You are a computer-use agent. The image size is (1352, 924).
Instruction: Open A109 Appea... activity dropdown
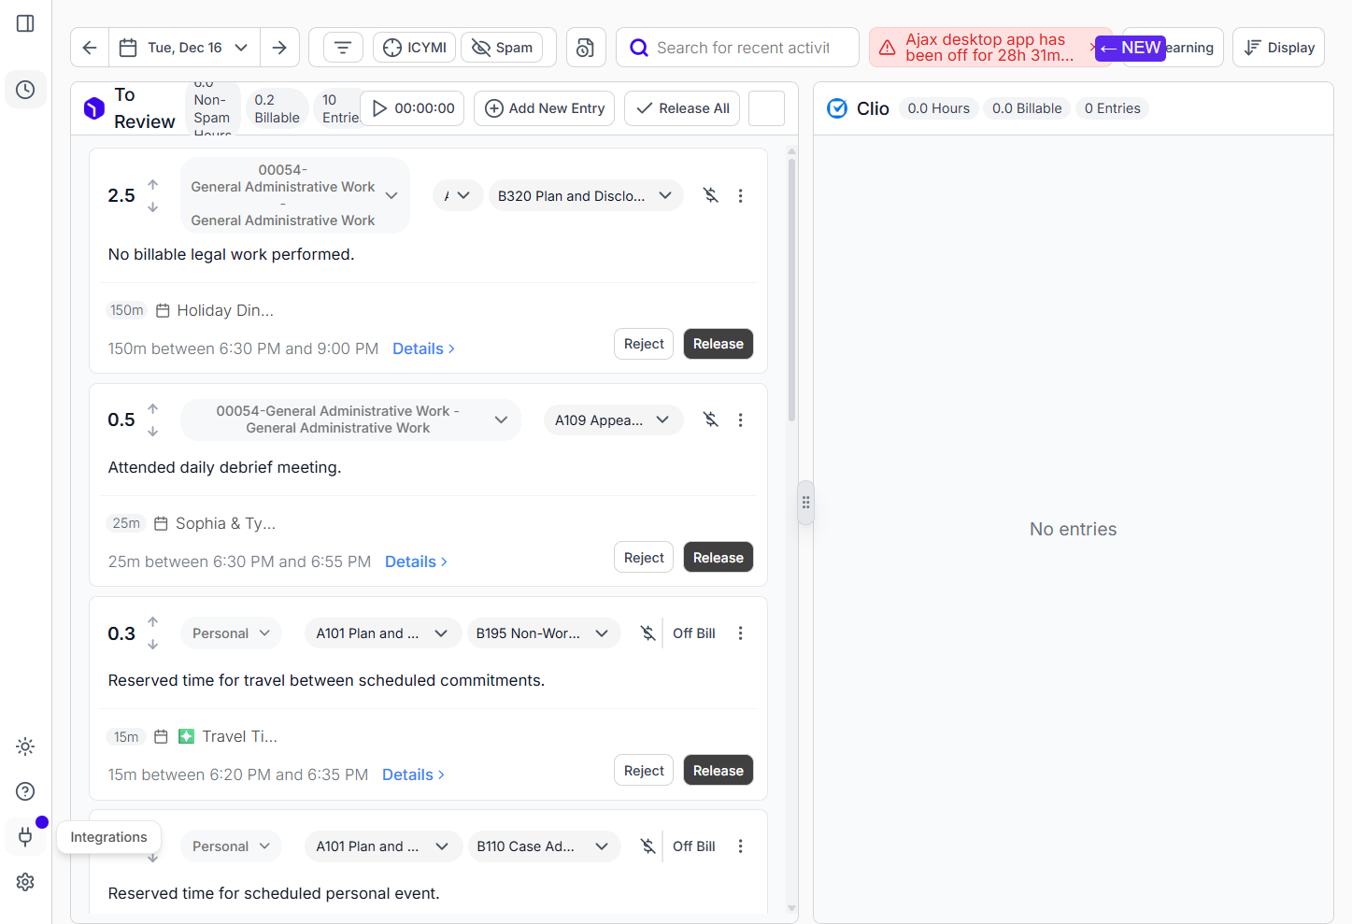[x=613, y=420]
